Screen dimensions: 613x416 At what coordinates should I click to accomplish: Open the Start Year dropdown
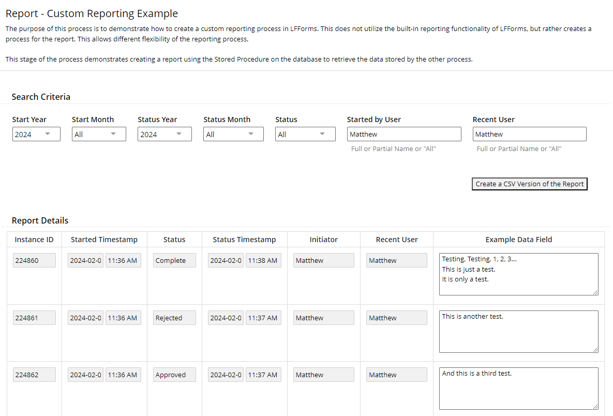(x=36, y=133)
